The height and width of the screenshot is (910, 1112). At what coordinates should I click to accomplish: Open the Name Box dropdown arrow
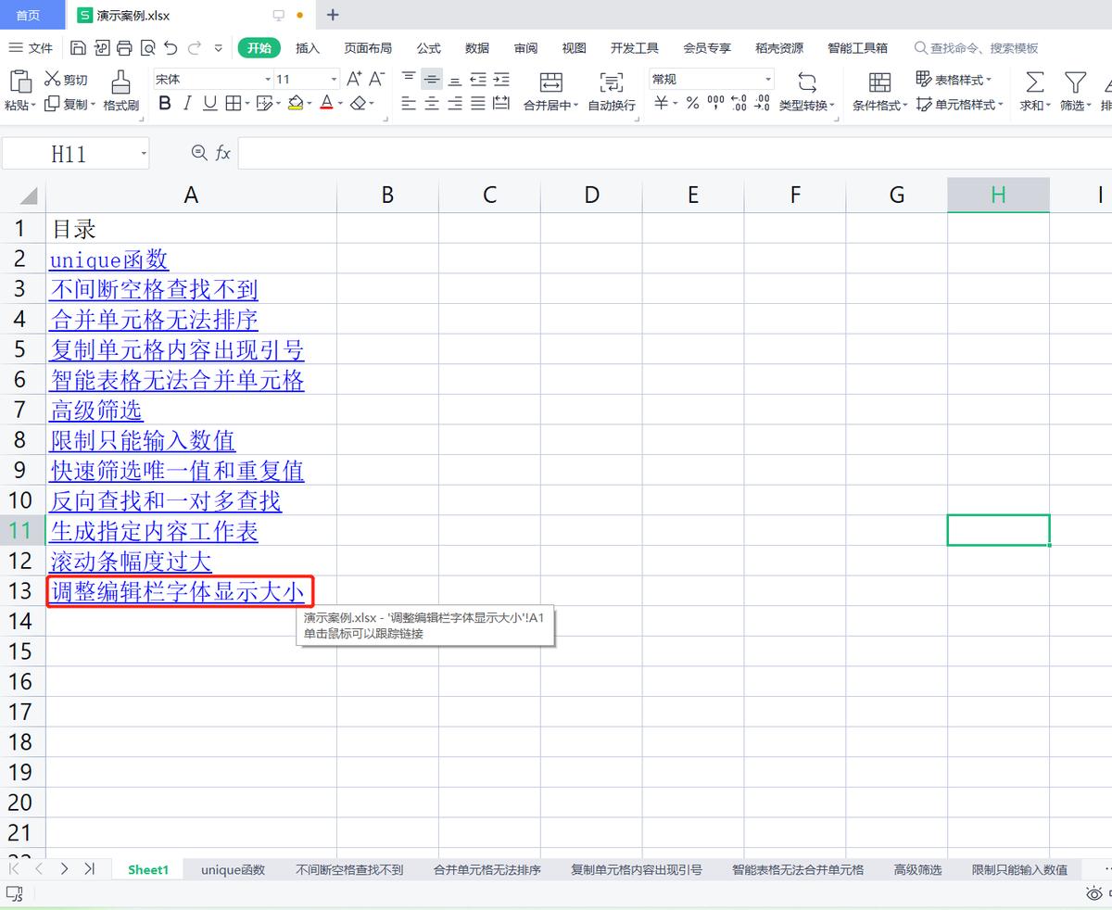click(144, 154)
